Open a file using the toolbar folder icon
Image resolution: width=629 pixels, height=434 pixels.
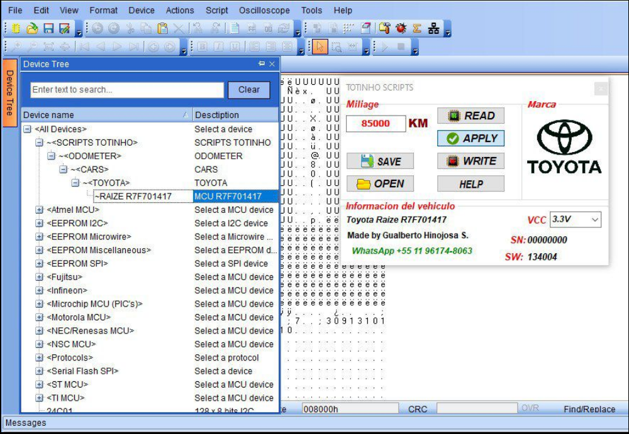coord(33,28)
